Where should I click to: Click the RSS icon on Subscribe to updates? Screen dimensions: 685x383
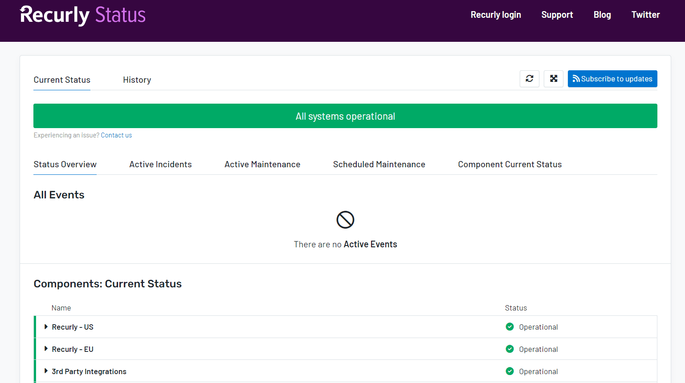click(x=576, y=78)
